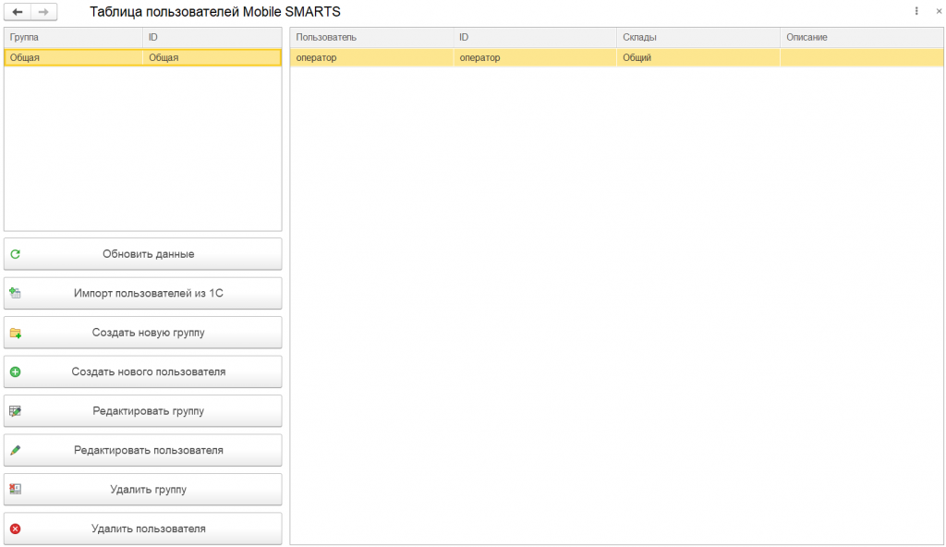Click the Общий cell under Склады
Image resolution: width=946 pixels, height=547 pixels.
[x=698, y=58]
